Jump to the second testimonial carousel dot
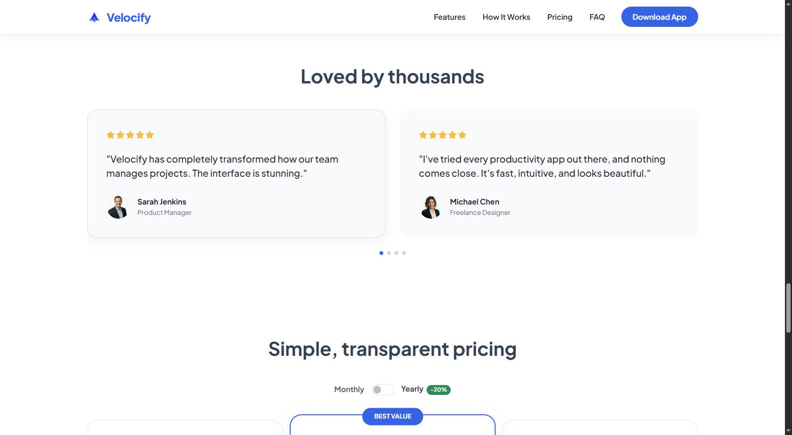Screen dimensions: 792x435 coord(389,253)
